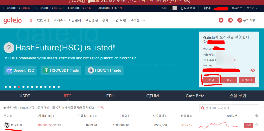Viewport: 264px width, 131px height.
Task: Open the 코인 요청 menu item
Action: pyautogui.click(x=119, y=21)
